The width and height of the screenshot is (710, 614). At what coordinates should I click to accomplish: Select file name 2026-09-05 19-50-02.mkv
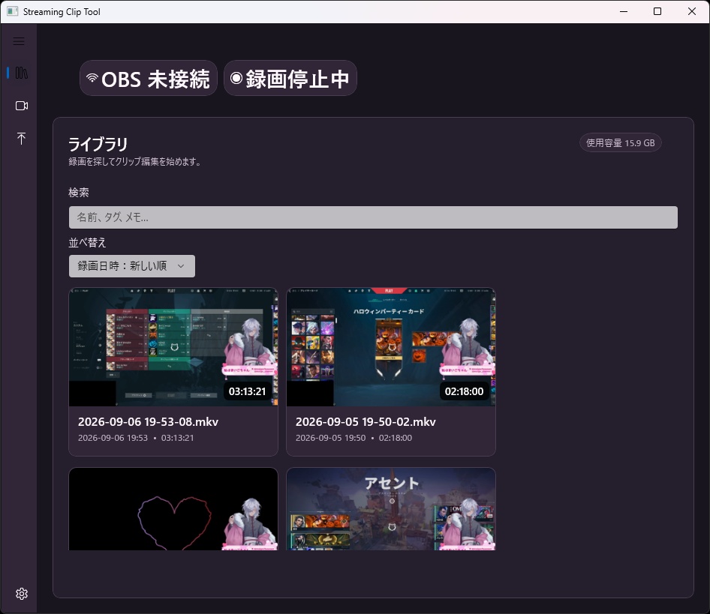click(366, 421)
